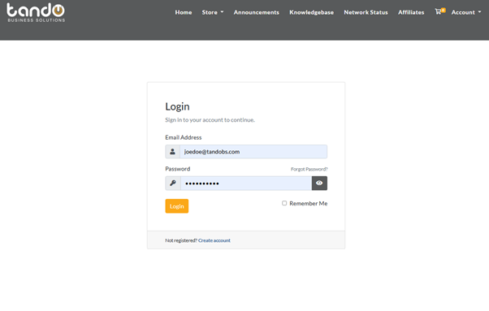Focus the Email Address input field
The height and width of the screenshot is (311, 489).
[x=253, y=152]
